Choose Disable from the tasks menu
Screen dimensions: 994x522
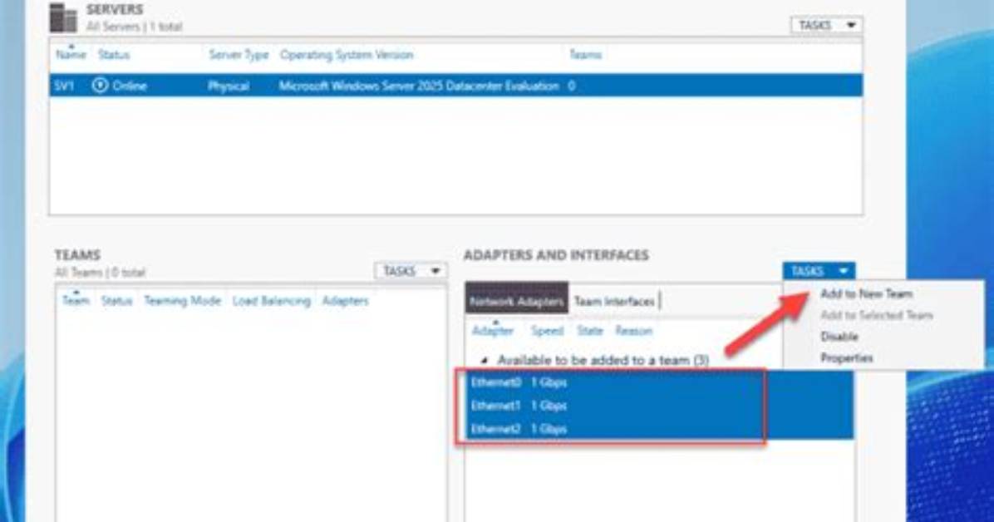point(839,337)
